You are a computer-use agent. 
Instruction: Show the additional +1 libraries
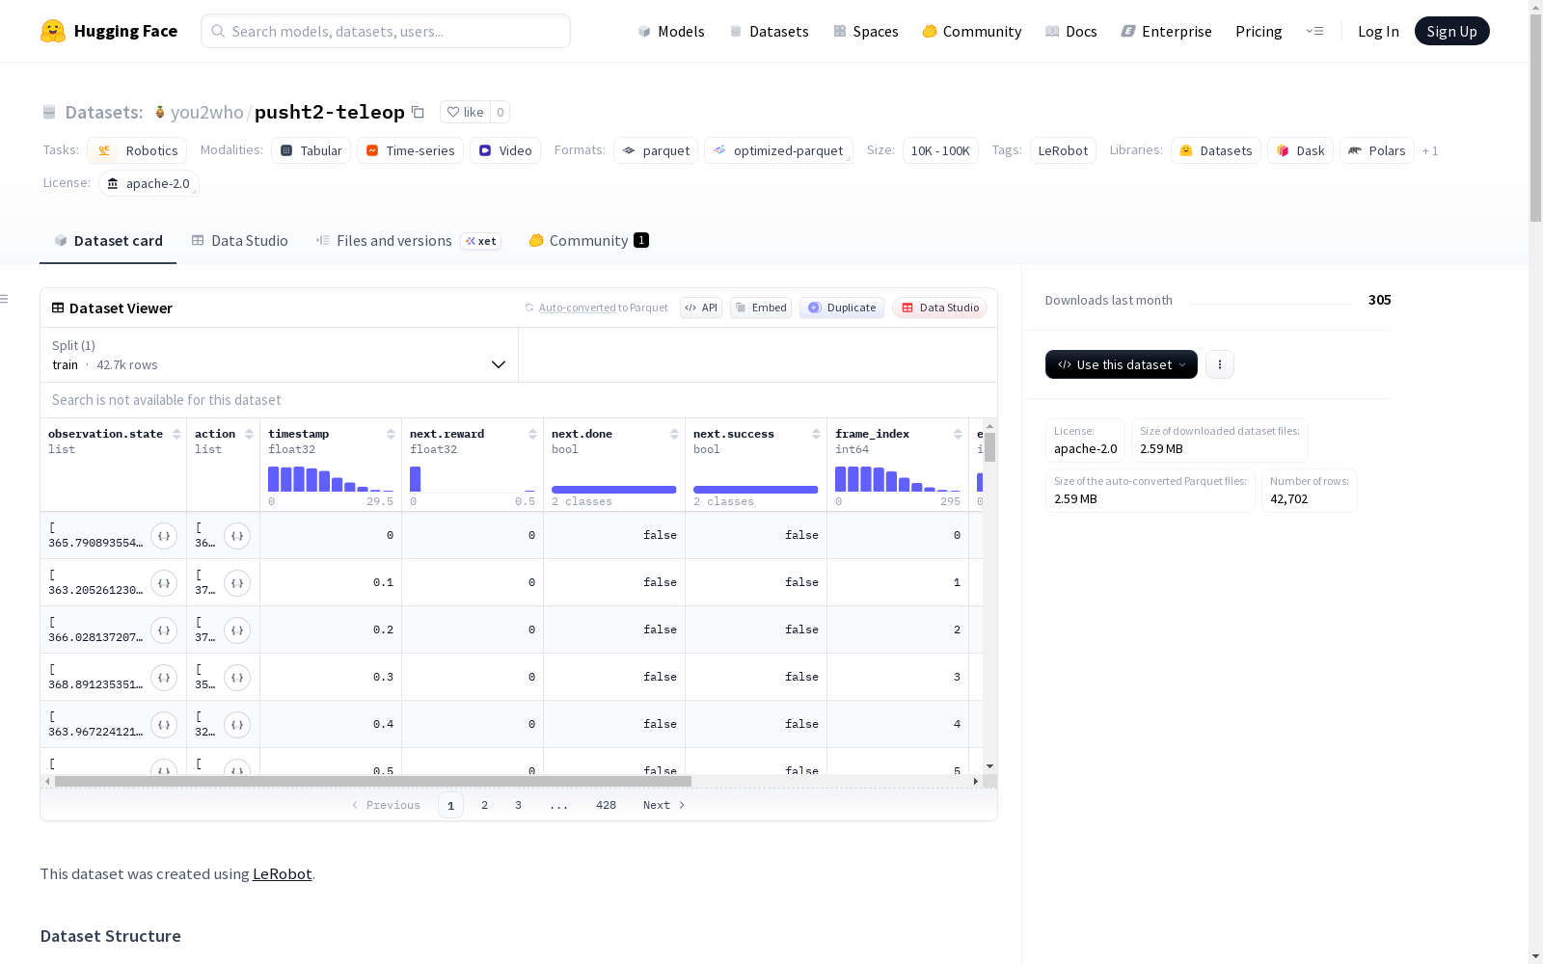click(1430, 151)
